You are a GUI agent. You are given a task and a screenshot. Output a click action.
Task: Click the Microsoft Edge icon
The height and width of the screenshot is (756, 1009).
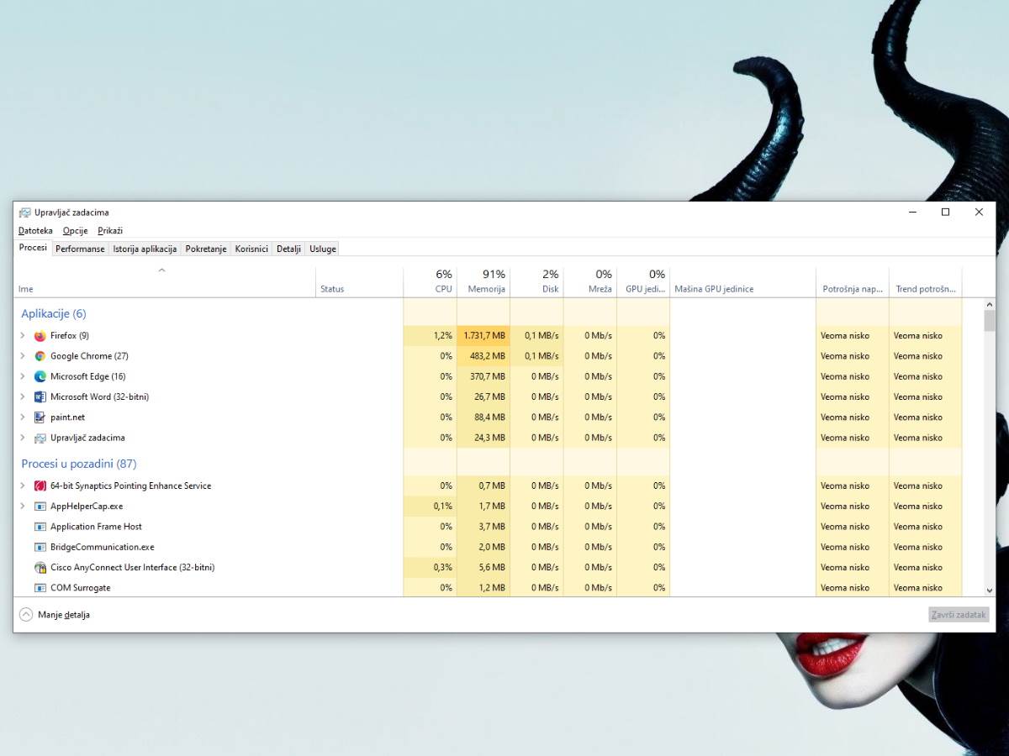point(40,376)
